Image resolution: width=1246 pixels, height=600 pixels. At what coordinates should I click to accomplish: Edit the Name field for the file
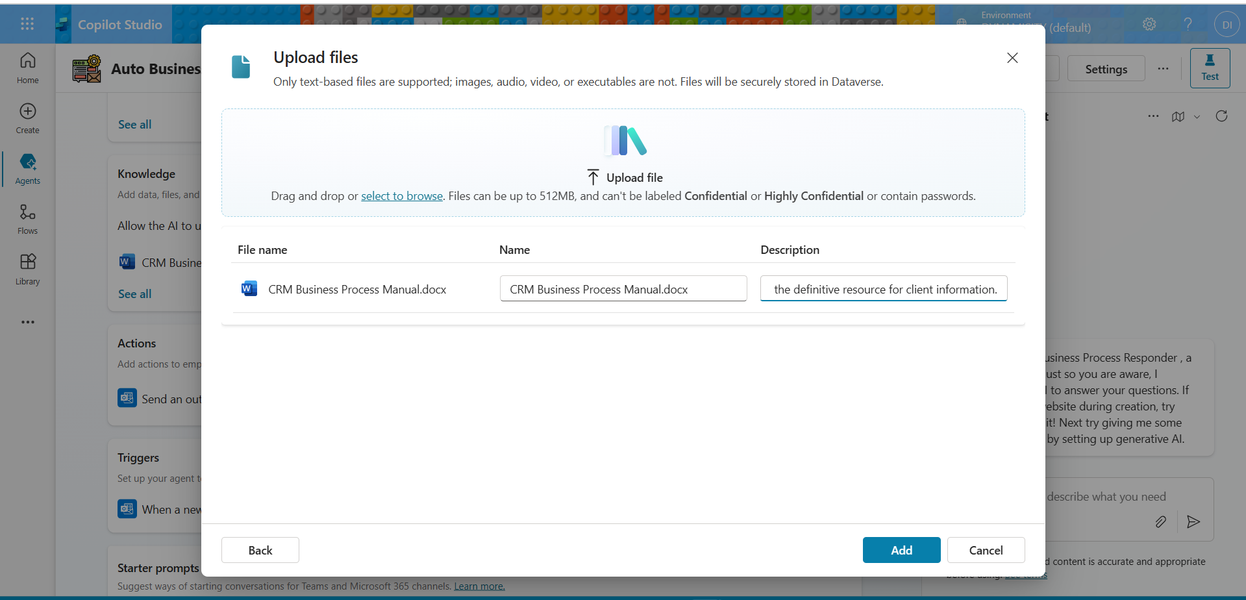click(623, 289)
